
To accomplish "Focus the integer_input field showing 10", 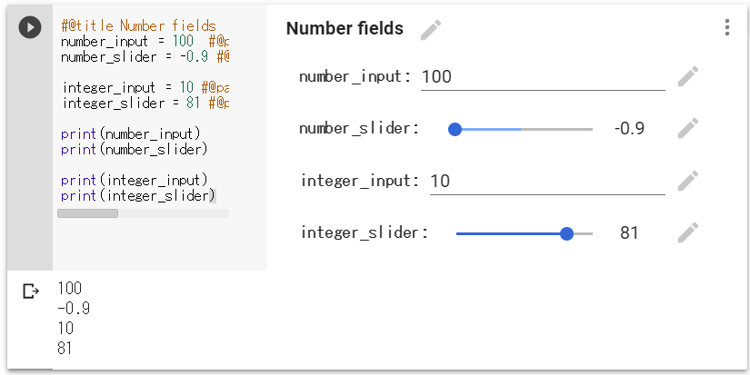I will point(545,181).
